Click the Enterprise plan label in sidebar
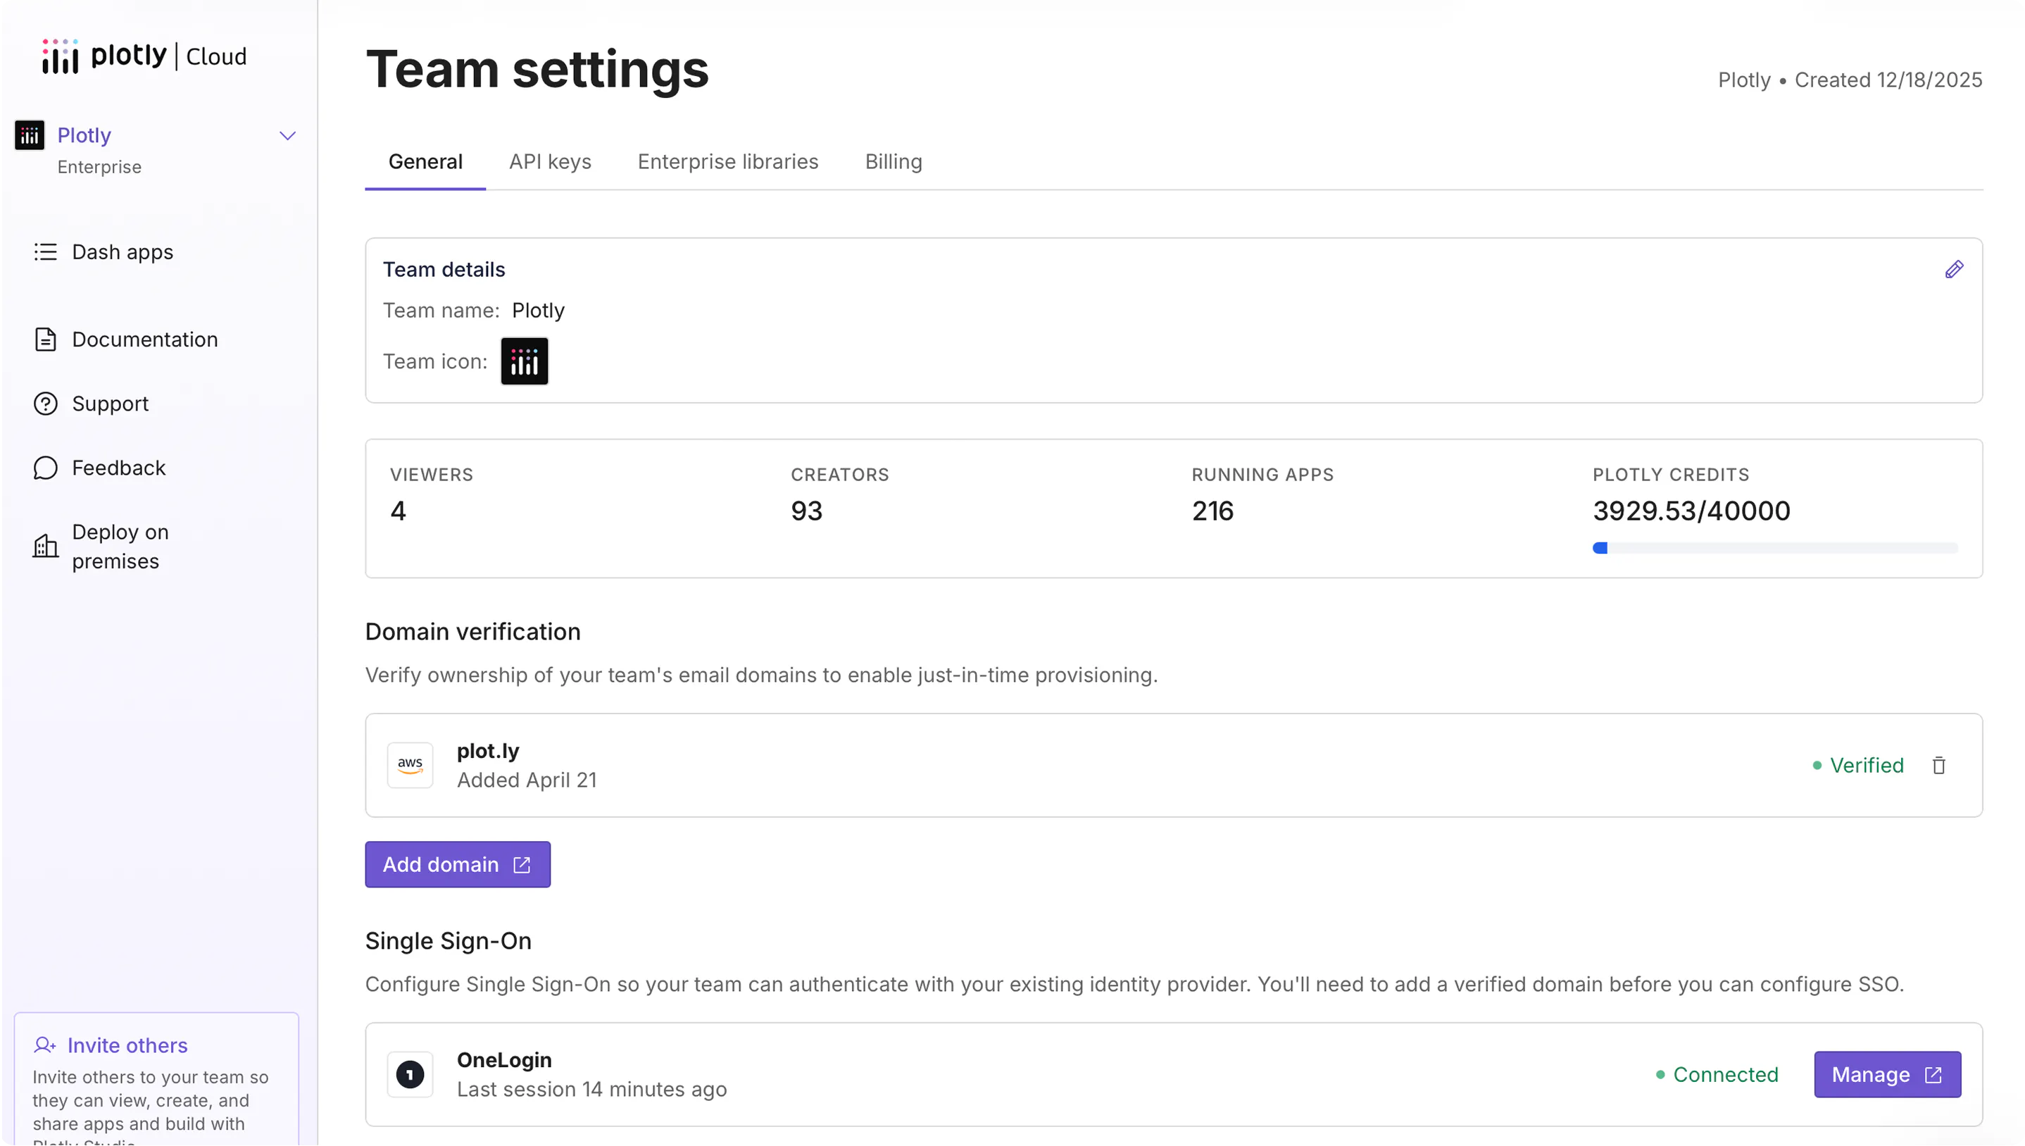The height and width of the screenshot is (1146, 2025). coord(99,167)
